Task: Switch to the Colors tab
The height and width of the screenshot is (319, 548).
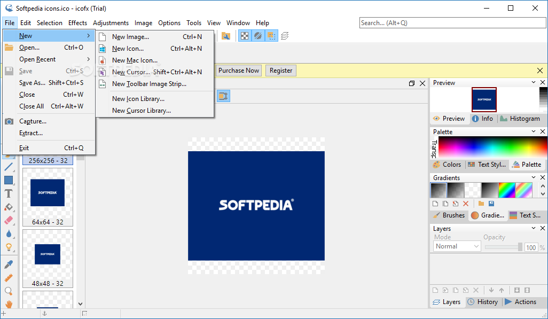Action: 447,165
